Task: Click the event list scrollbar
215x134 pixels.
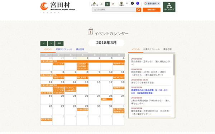Action: pos(174,65)
